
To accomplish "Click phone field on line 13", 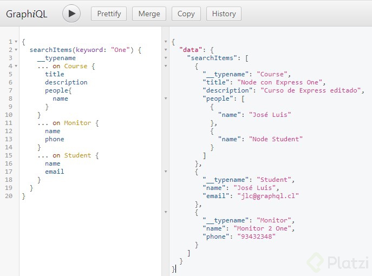I will point(55,139).
